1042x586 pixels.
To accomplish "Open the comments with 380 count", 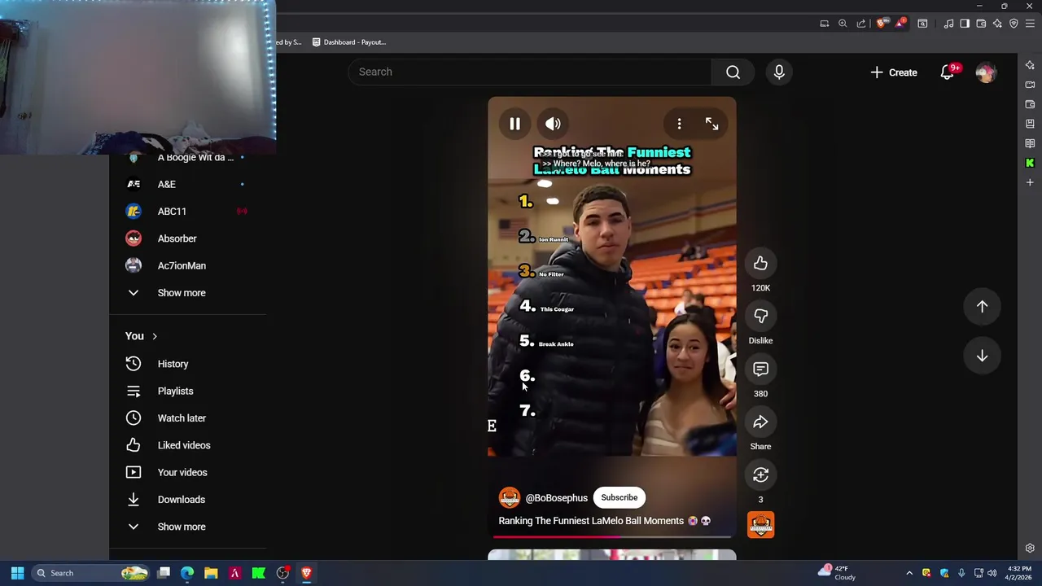I will [760, 369].
